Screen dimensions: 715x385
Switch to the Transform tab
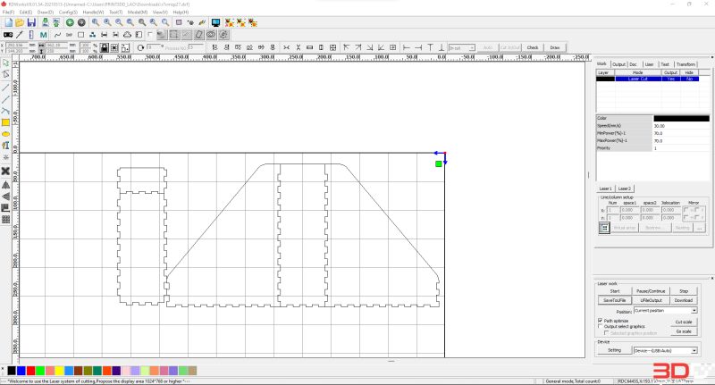tap(686, 64)
